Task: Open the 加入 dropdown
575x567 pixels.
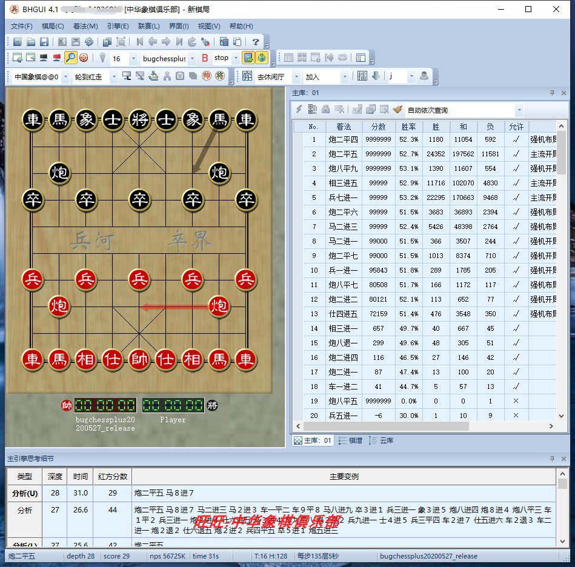Action: point(344,77)
